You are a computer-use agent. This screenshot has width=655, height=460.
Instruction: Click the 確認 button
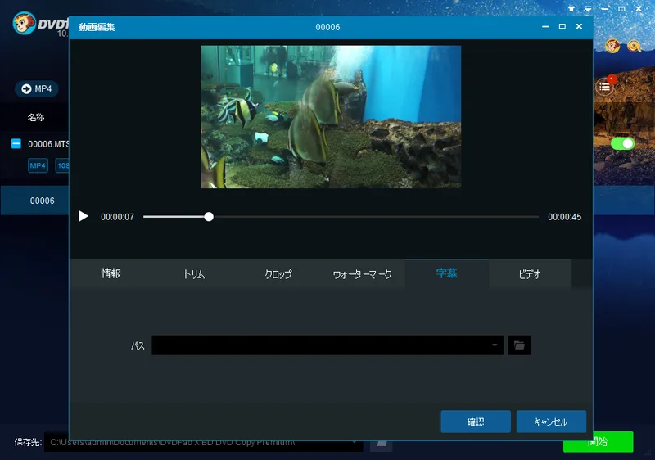(476, 422)
